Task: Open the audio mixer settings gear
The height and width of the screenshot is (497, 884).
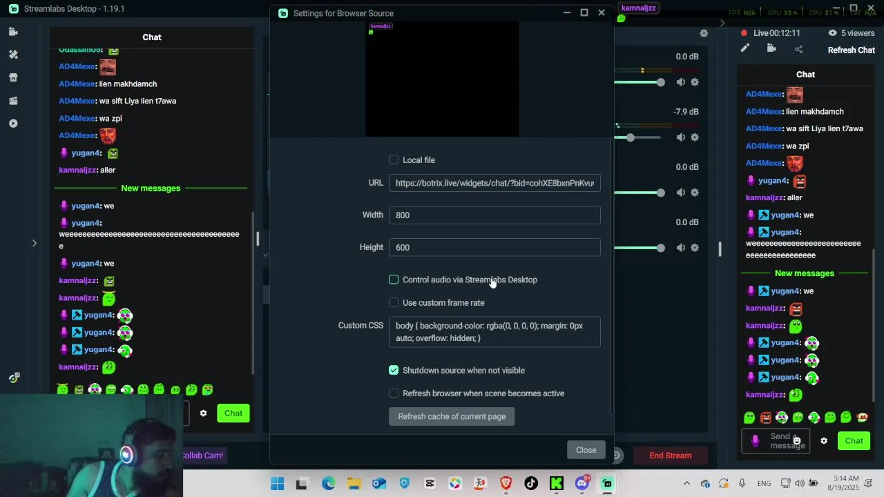Action: pyautogui.click(x=704, y=33)
